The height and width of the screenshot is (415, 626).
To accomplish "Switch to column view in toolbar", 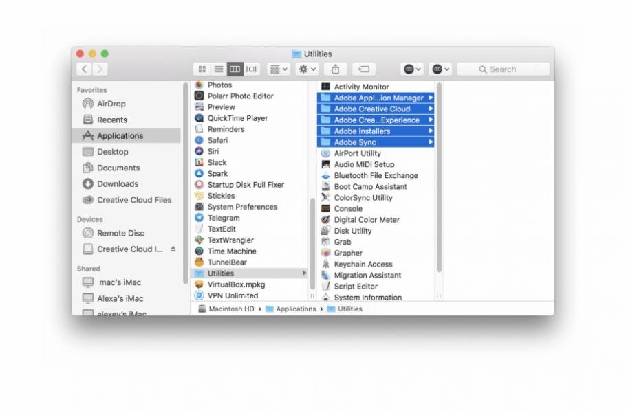I will (235, 69).
